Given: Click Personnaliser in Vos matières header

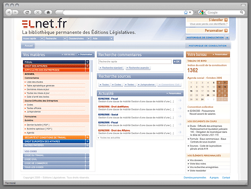Looking at the screenshot, I should (x=85, y=55).
